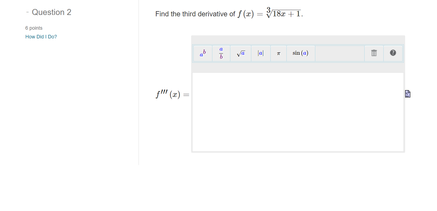Select the π button in the math toolbar
The height and width of the screenshot is (211, 437).
click(278, 53)
